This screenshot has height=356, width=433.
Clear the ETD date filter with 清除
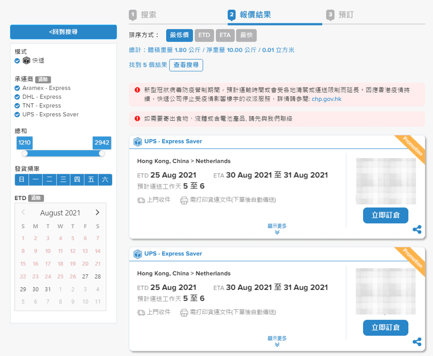(x=36, y=198)
